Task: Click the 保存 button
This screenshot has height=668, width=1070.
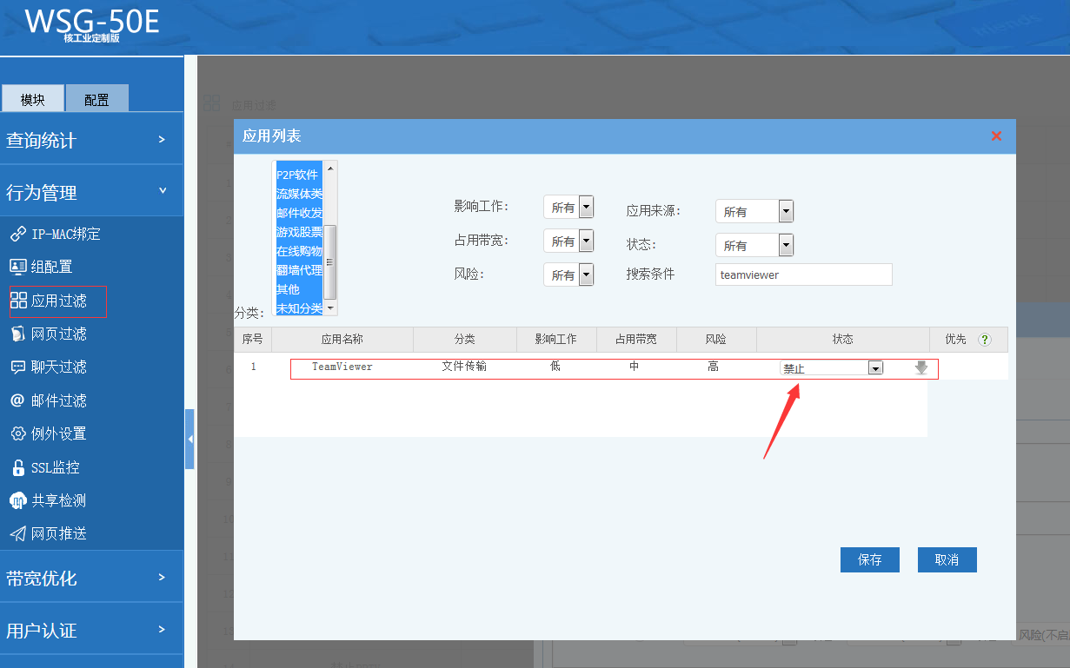Action: click(x=869, y=560)
